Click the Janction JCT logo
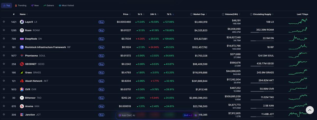The width and height of the screenshot is (317, 120). (x=22, y=114)
